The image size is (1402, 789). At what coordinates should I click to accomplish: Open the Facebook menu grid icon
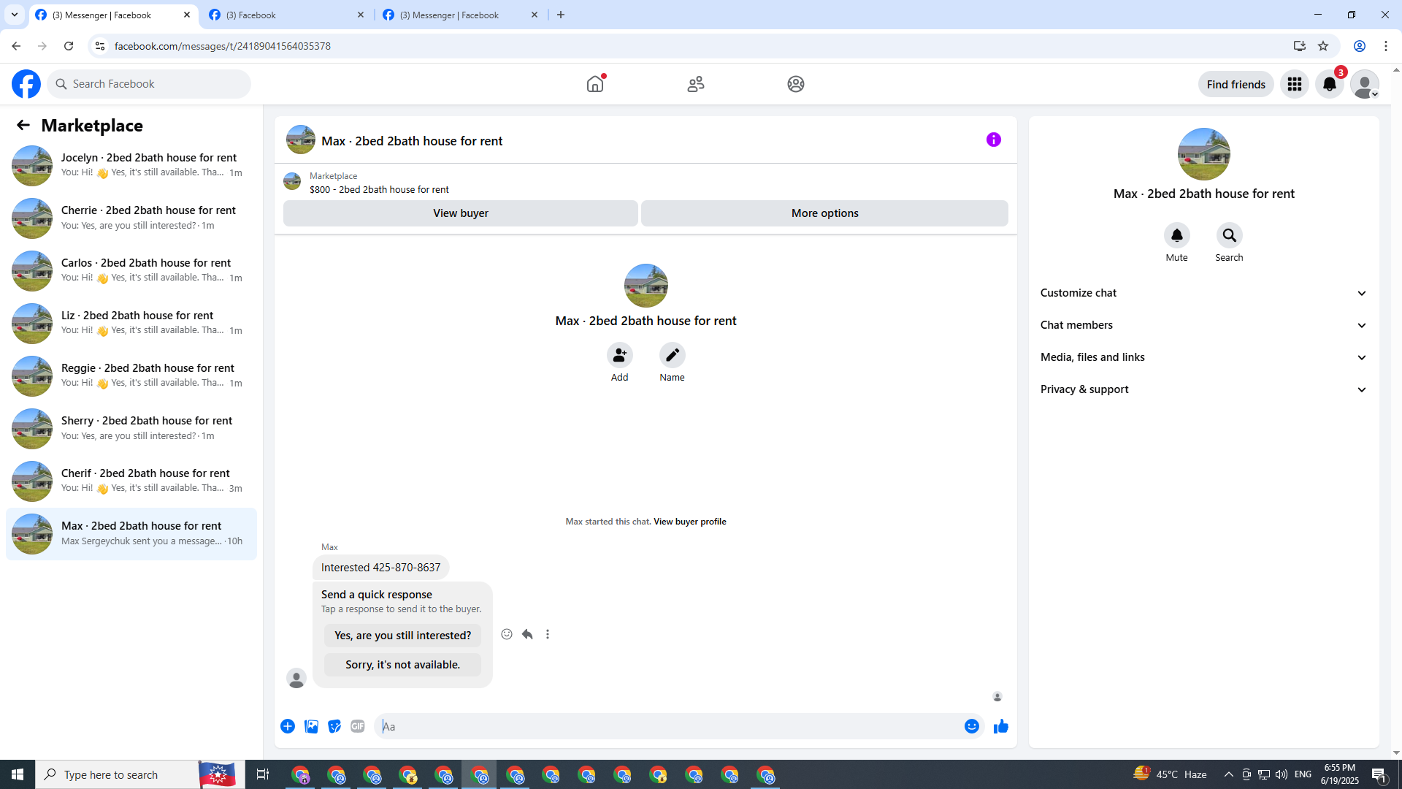(x=1295, y=84)
